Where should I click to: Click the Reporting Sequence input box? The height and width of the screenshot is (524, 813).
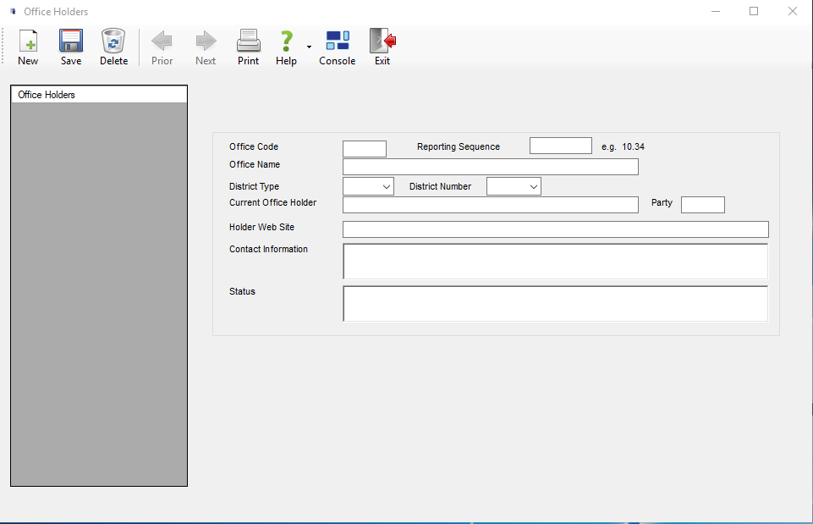(561, 146)
